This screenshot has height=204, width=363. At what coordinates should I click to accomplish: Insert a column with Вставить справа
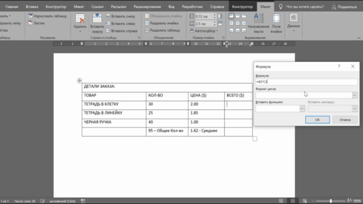[x=121, y=31]
